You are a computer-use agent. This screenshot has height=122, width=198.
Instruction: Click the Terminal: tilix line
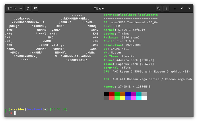tap(117, 68)
